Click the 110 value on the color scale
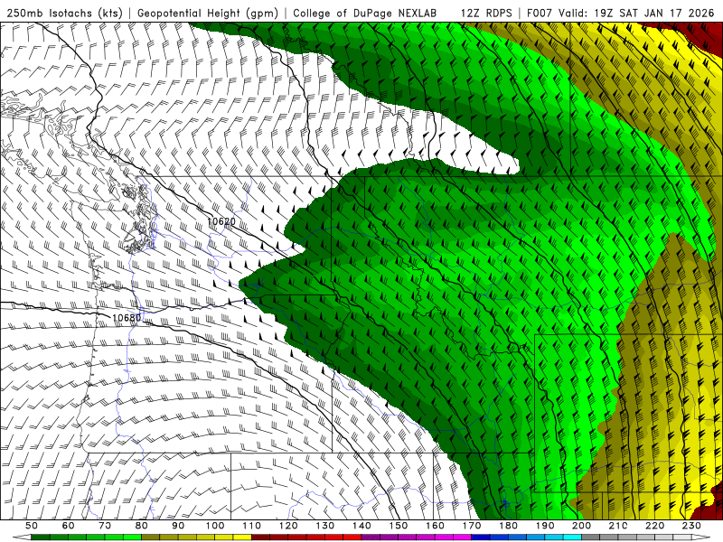 point(252,526)
